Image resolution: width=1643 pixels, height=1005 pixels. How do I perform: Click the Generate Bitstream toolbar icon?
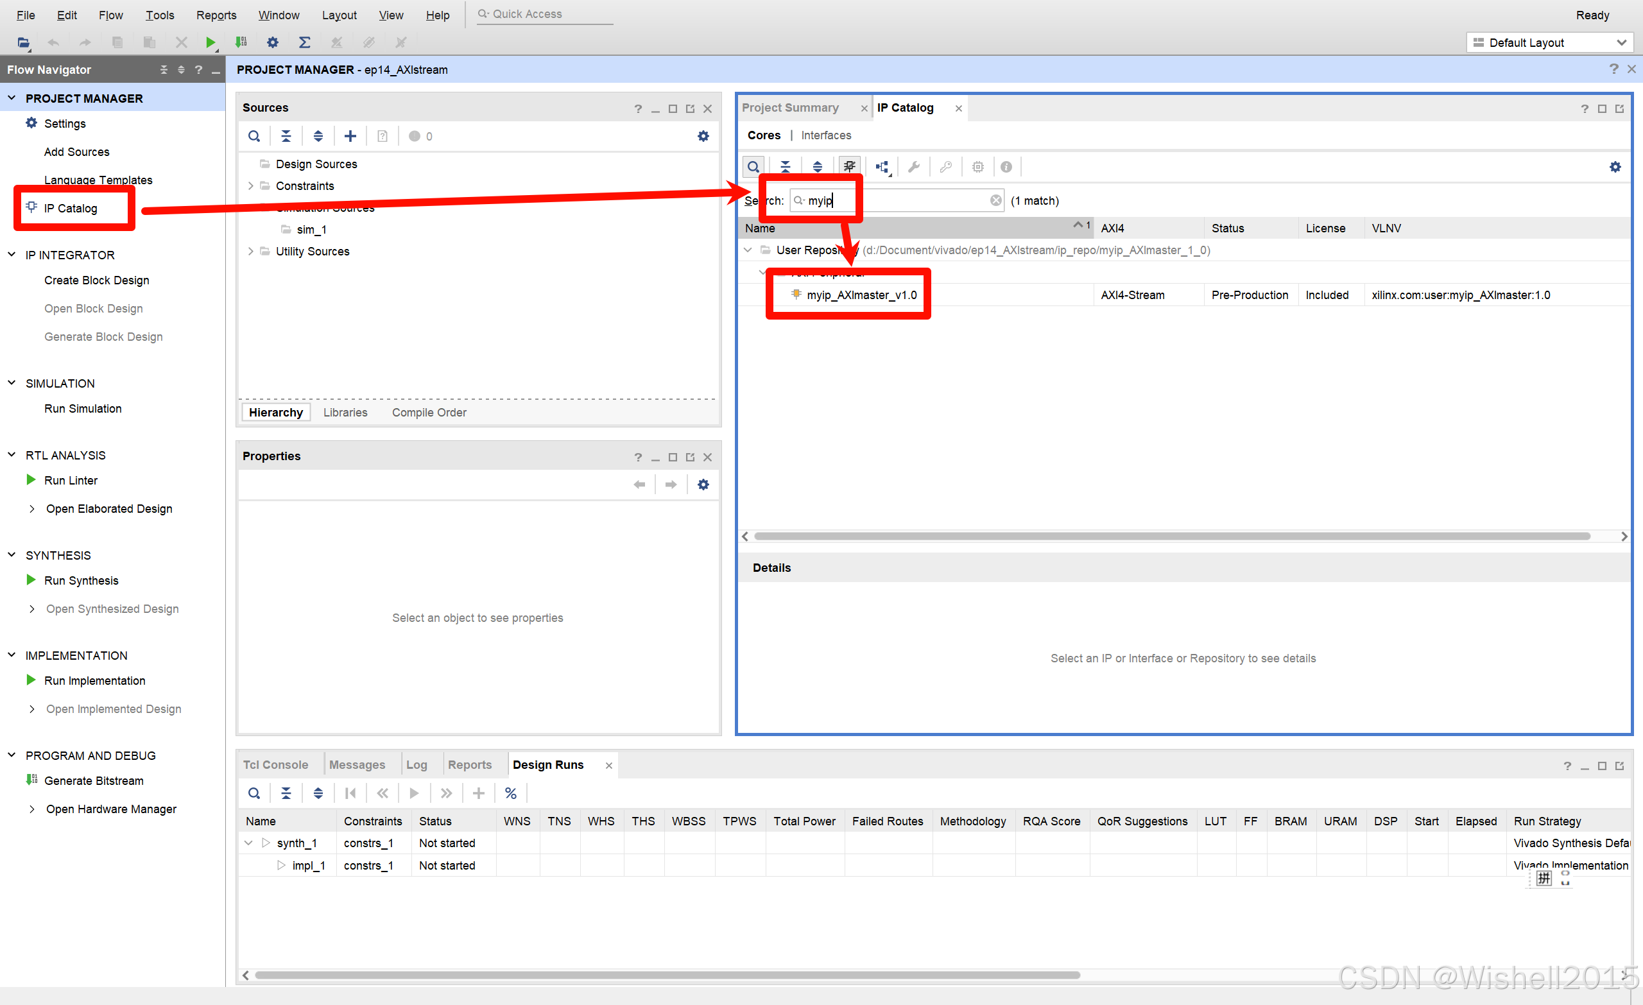(x=241, y=43)
